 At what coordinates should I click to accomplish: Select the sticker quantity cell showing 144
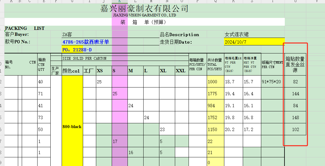[x=295, y=94]
